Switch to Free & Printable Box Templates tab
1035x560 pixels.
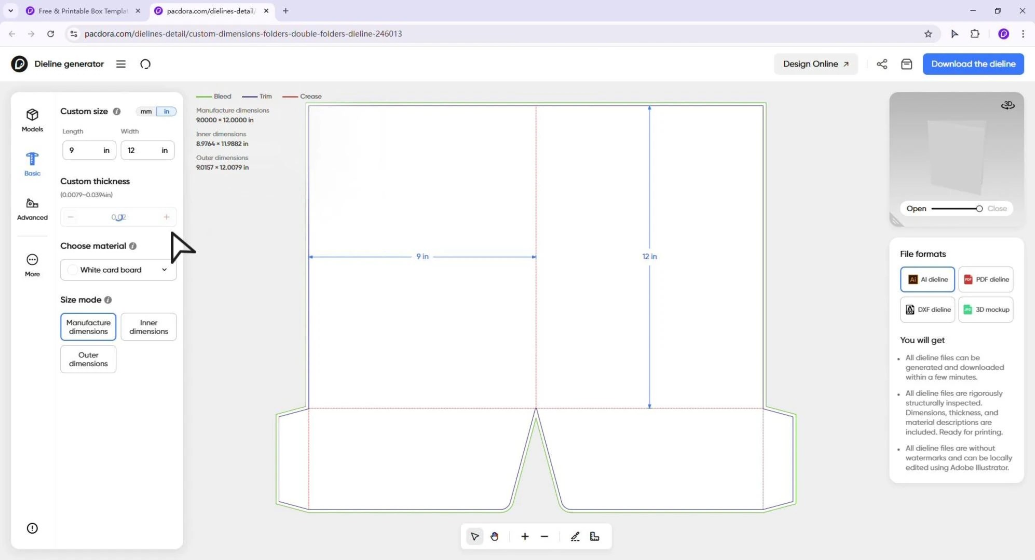click(83, 10)
